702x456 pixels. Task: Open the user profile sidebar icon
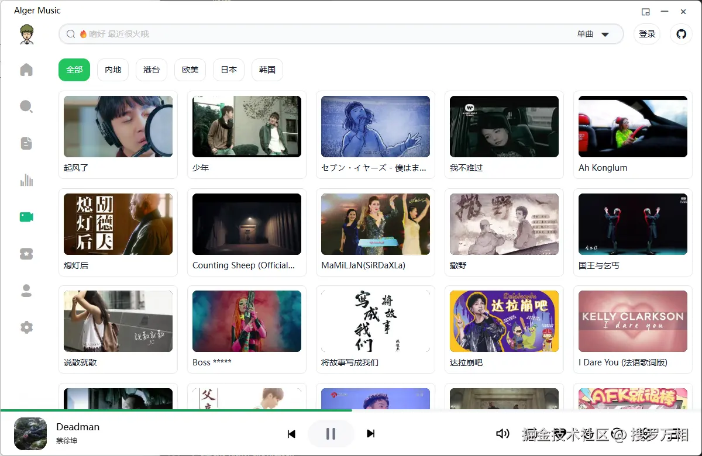pos(26,291)
